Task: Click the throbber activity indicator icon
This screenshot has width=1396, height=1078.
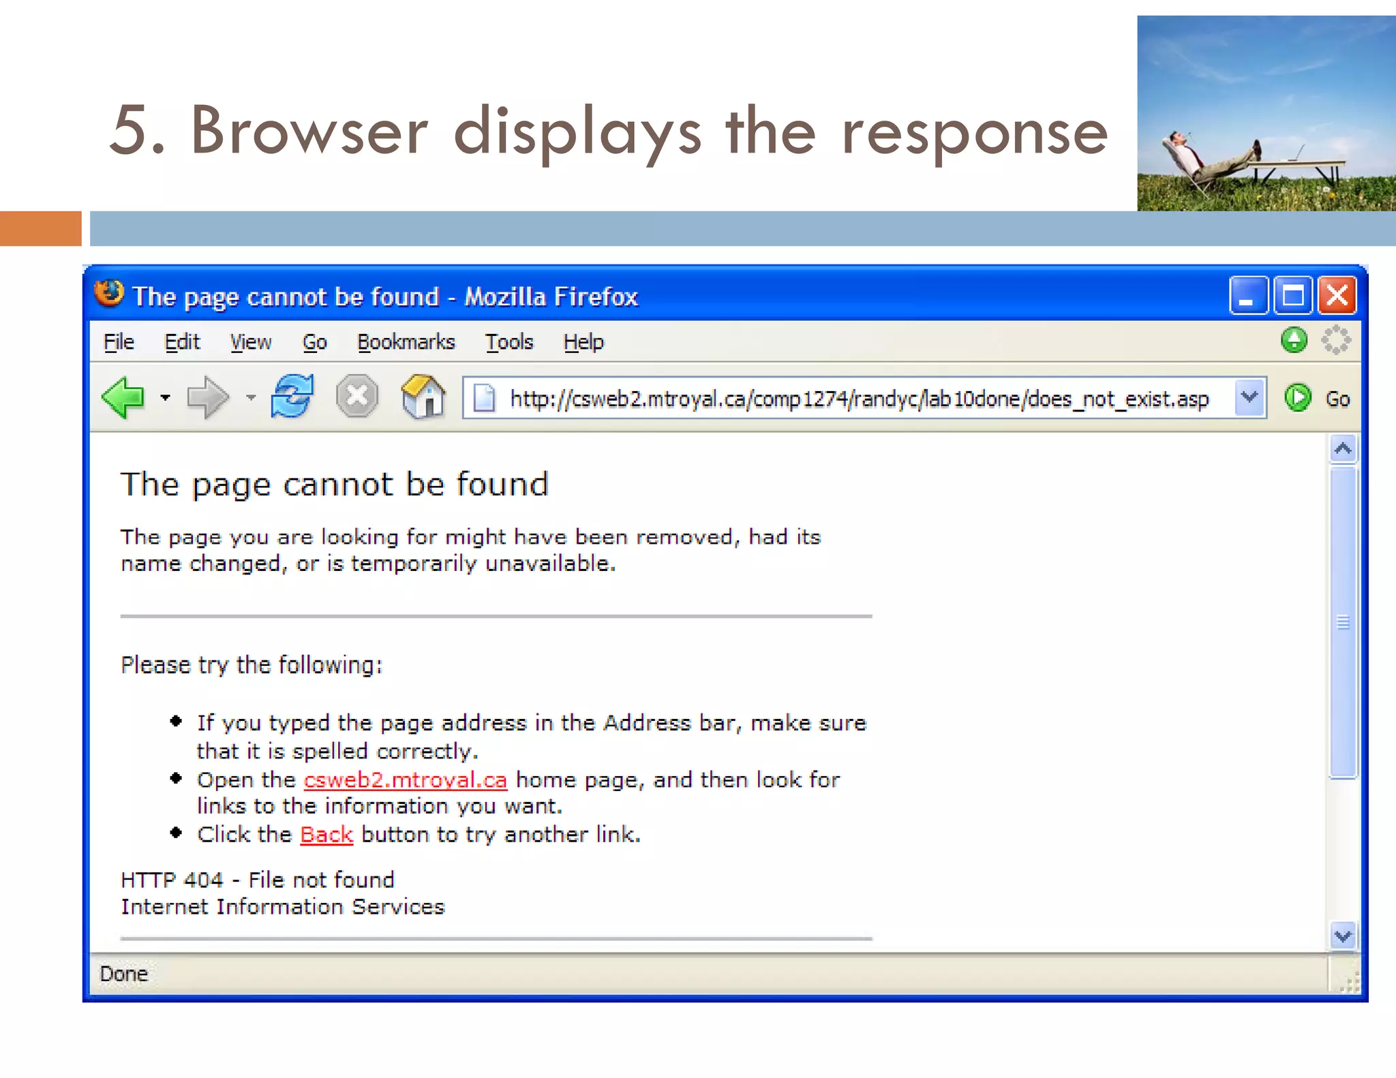Action: coord(1336,340)
